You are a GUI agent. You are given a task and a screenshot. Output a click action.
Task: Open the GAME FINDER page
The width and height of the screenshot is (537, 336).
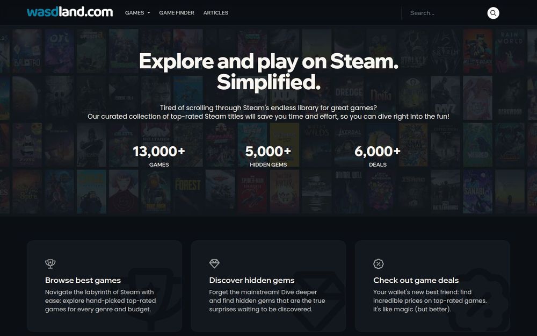pyautogui.click(x=176, y=13)
